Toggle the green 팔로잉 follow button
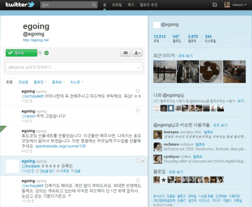Viewport: 252px width, 207px height. (x=21, y=53)
